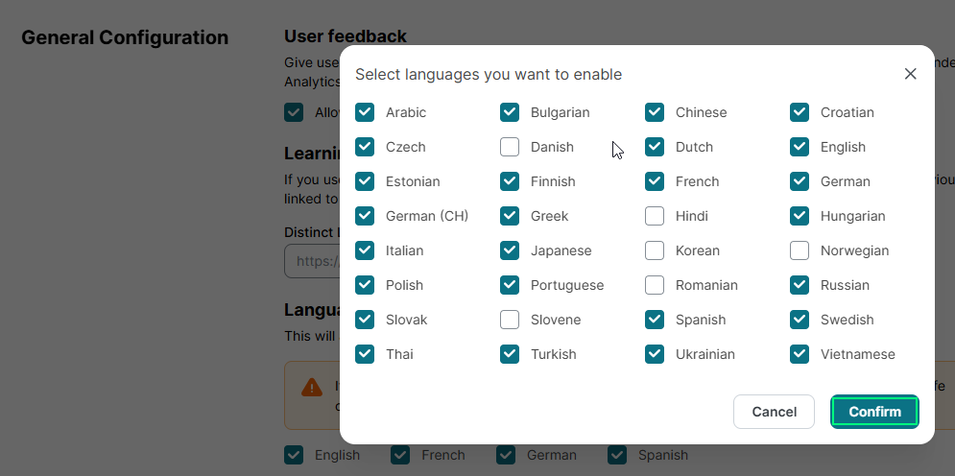Untick German (CH) language
The height and width of the screenshot is (476, 955).
coord(365,216)
